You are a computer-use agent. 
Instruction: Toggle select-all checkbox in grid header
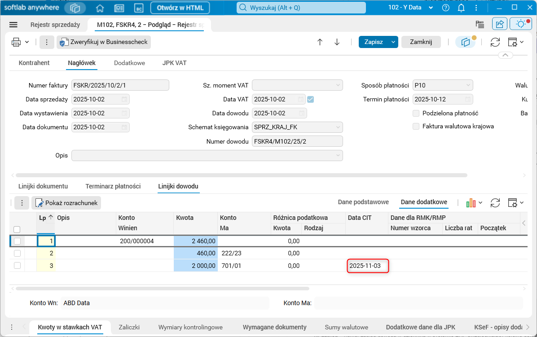(17, 229)
